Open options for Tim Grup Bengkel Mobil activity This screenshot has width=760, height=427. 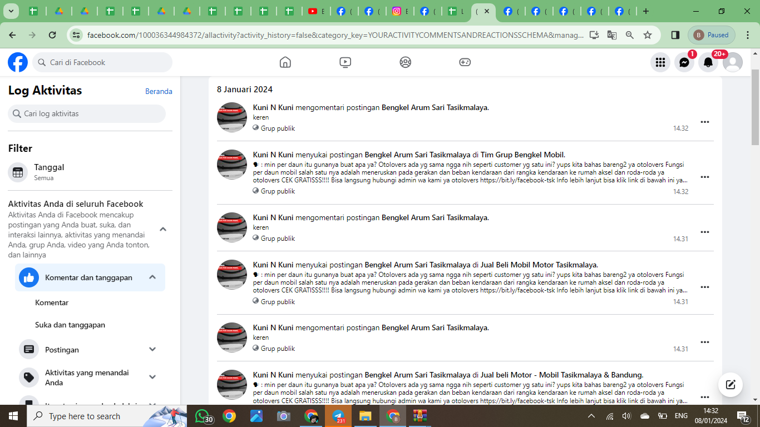(x=705, y=177)
